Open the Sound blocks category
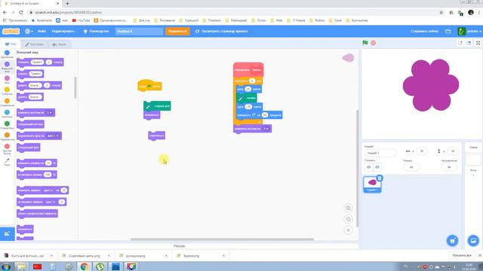Image resolution: width=483 pixels, height=271 pixels. pos(7,80)
